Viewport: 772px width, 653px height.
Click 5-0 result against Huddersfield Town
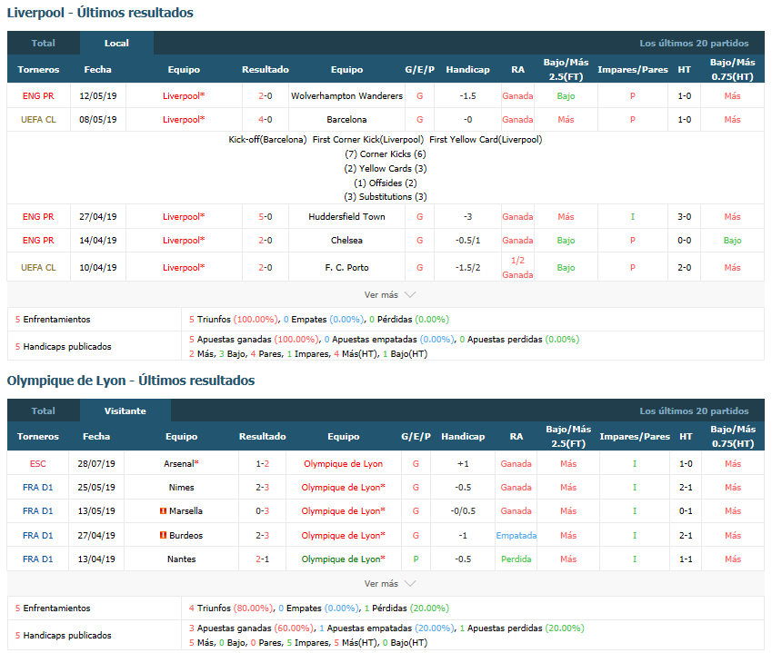[x=266, y=216]
